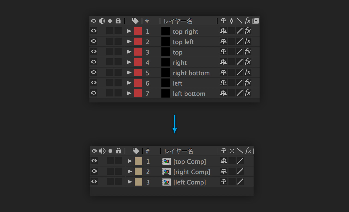Click the fx effect switch on 'top right' layer

click(248, 31)
